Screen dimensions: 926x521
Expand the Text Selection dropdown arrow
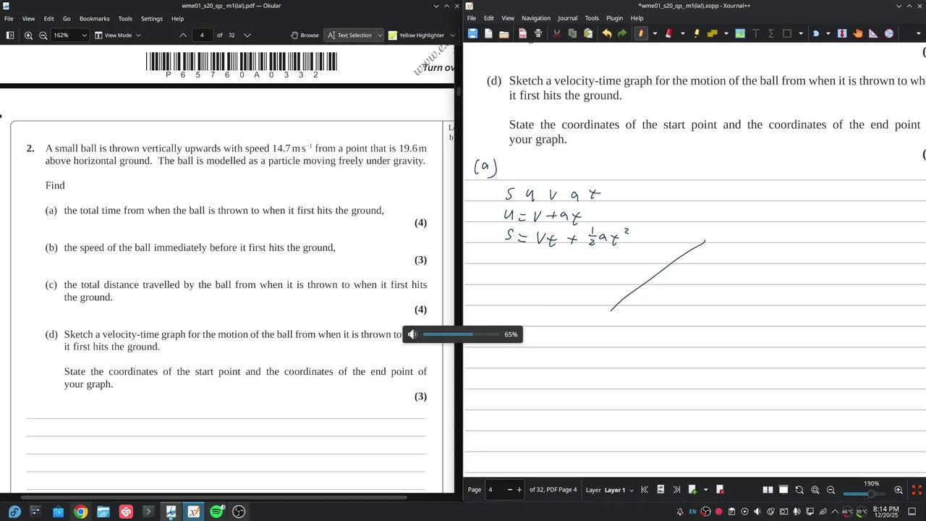pos(379,35)
